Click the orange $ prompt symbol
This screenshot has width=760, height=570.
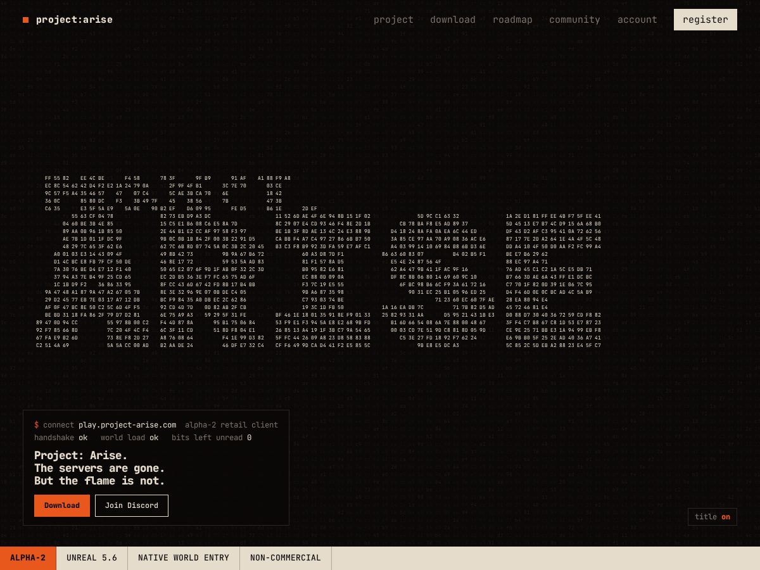tap(37, 425)
